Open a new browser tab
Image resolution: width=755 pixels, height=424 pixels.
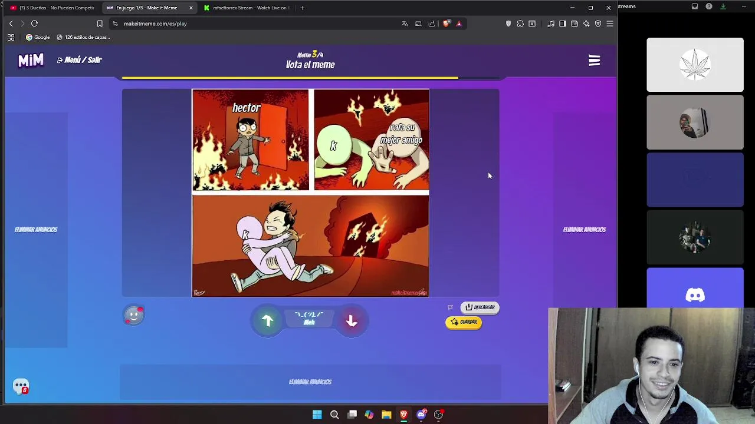[x=302, y=8]
